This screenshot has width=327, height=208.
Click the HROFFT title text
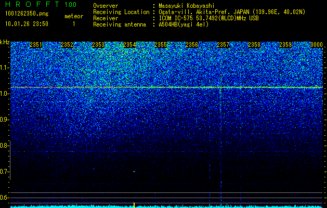pyautogui.click(x=32, y=4)
